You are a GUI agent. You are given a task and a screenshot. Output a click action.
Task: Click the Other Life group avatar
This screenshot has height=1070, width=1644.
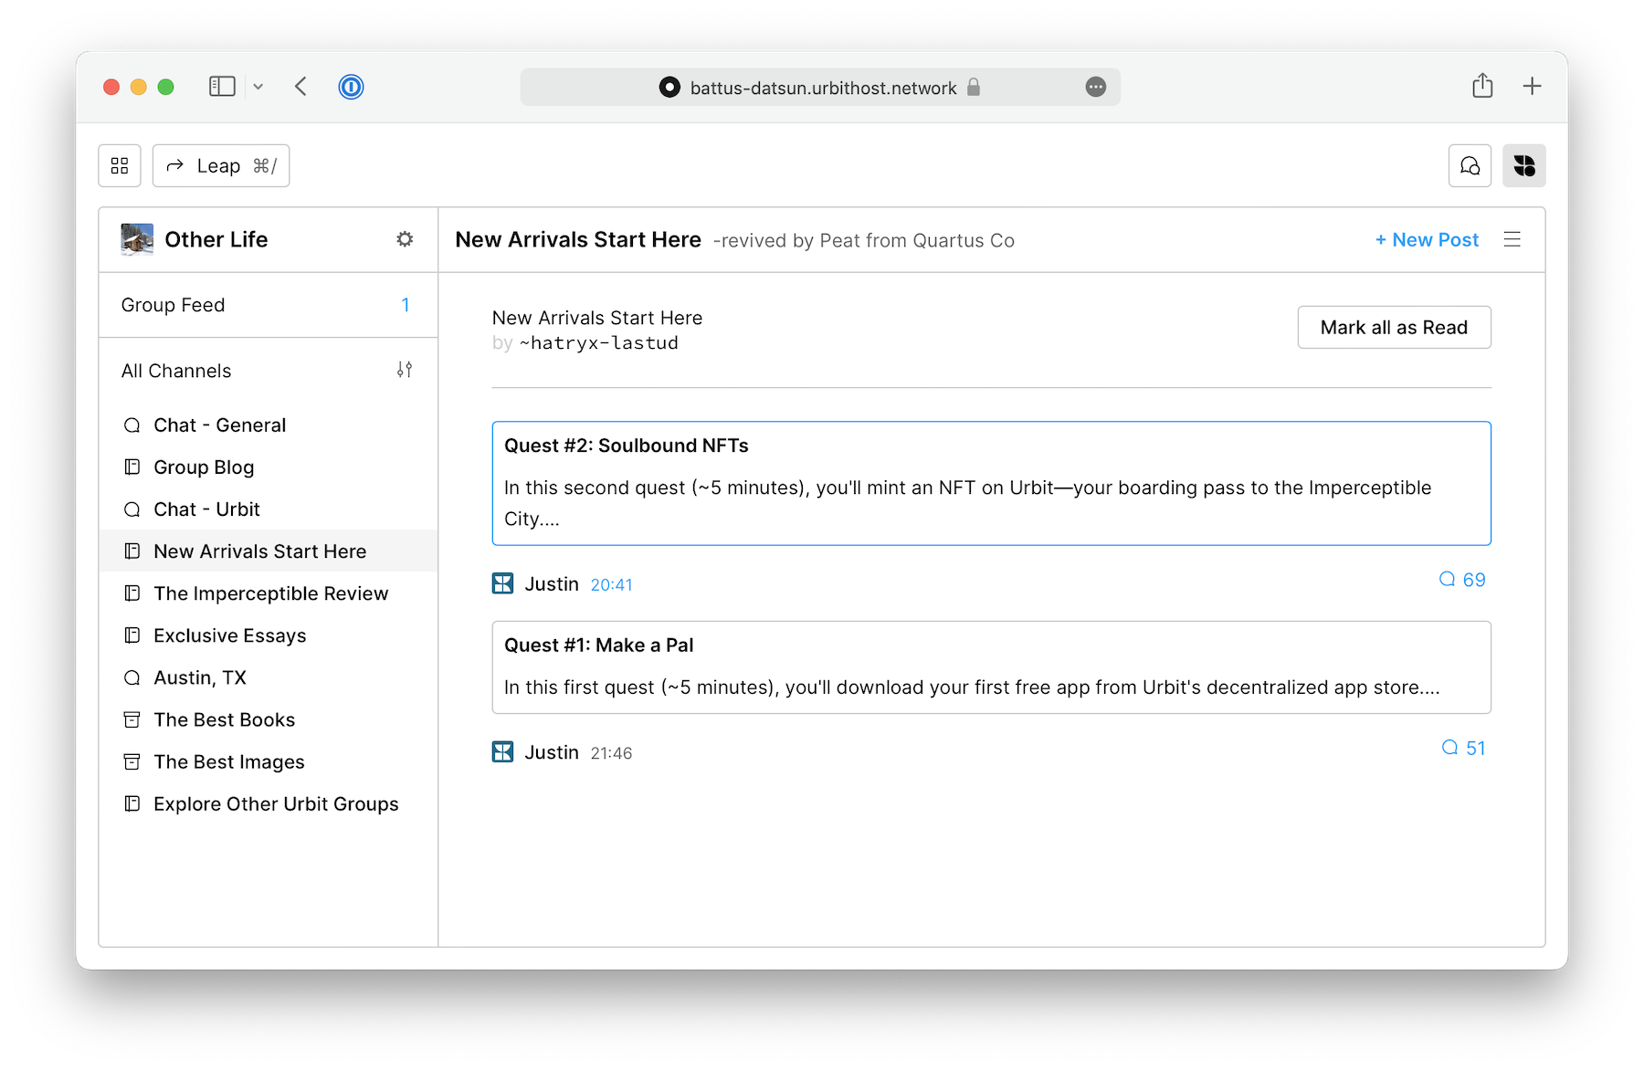click(x=137, y=239)
